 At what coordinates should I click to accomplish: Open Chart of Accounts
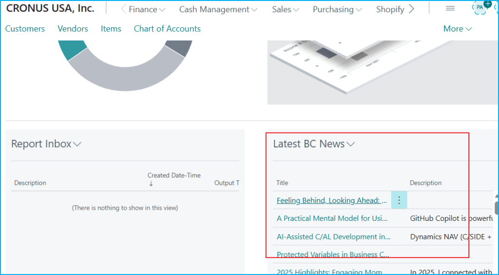click(167, 29)
